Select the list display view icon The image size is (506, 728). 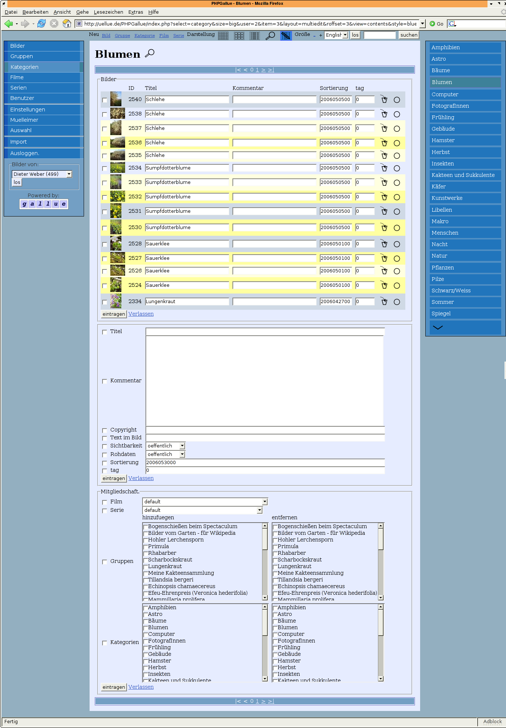click(255, 36)
